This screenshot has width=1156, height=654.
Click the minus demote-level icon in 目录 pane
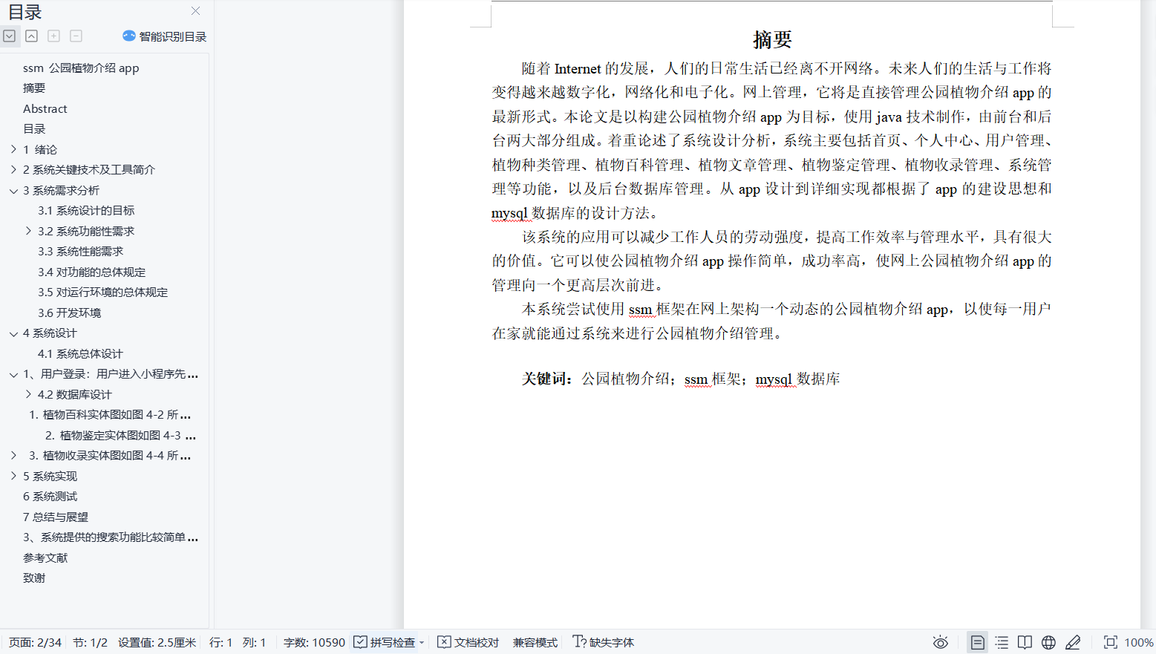pos(76,36)
